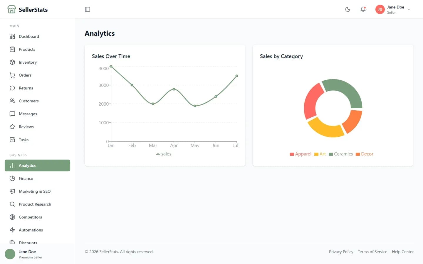
Task: Click the Orders shopping cart icon
Action: [12, 75]
